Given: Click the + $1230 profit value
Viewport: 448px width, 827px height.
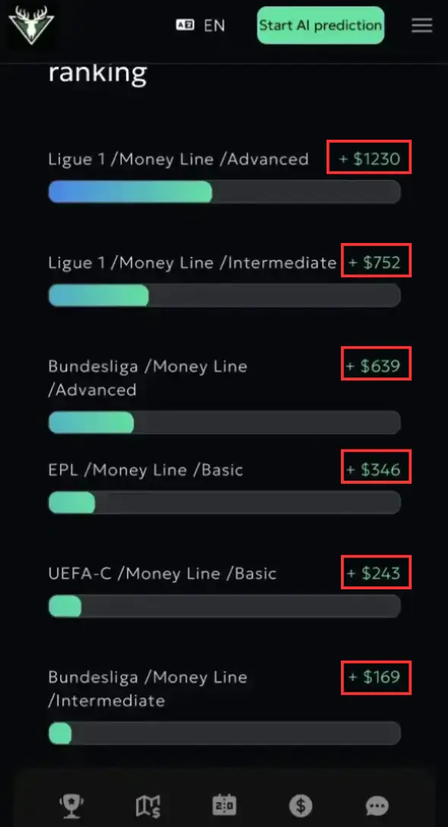Looking at the screenshot, I should pos(369,159).
